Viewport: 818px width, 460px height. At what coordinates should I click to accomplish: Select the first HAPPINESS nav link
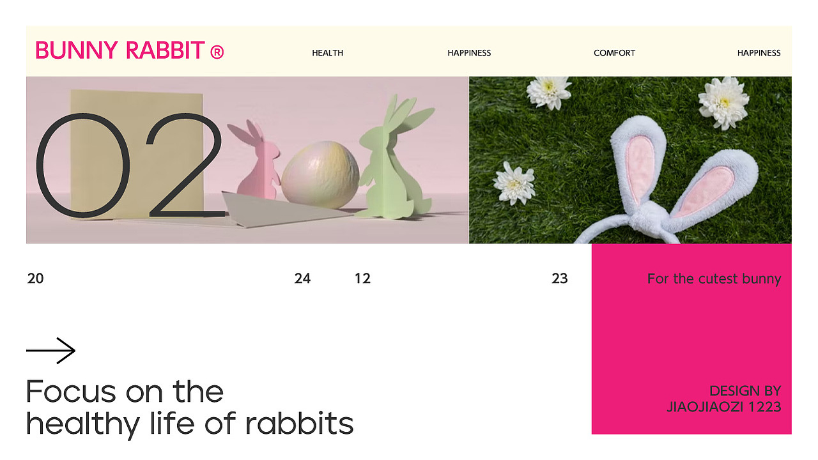pos(469,53)
